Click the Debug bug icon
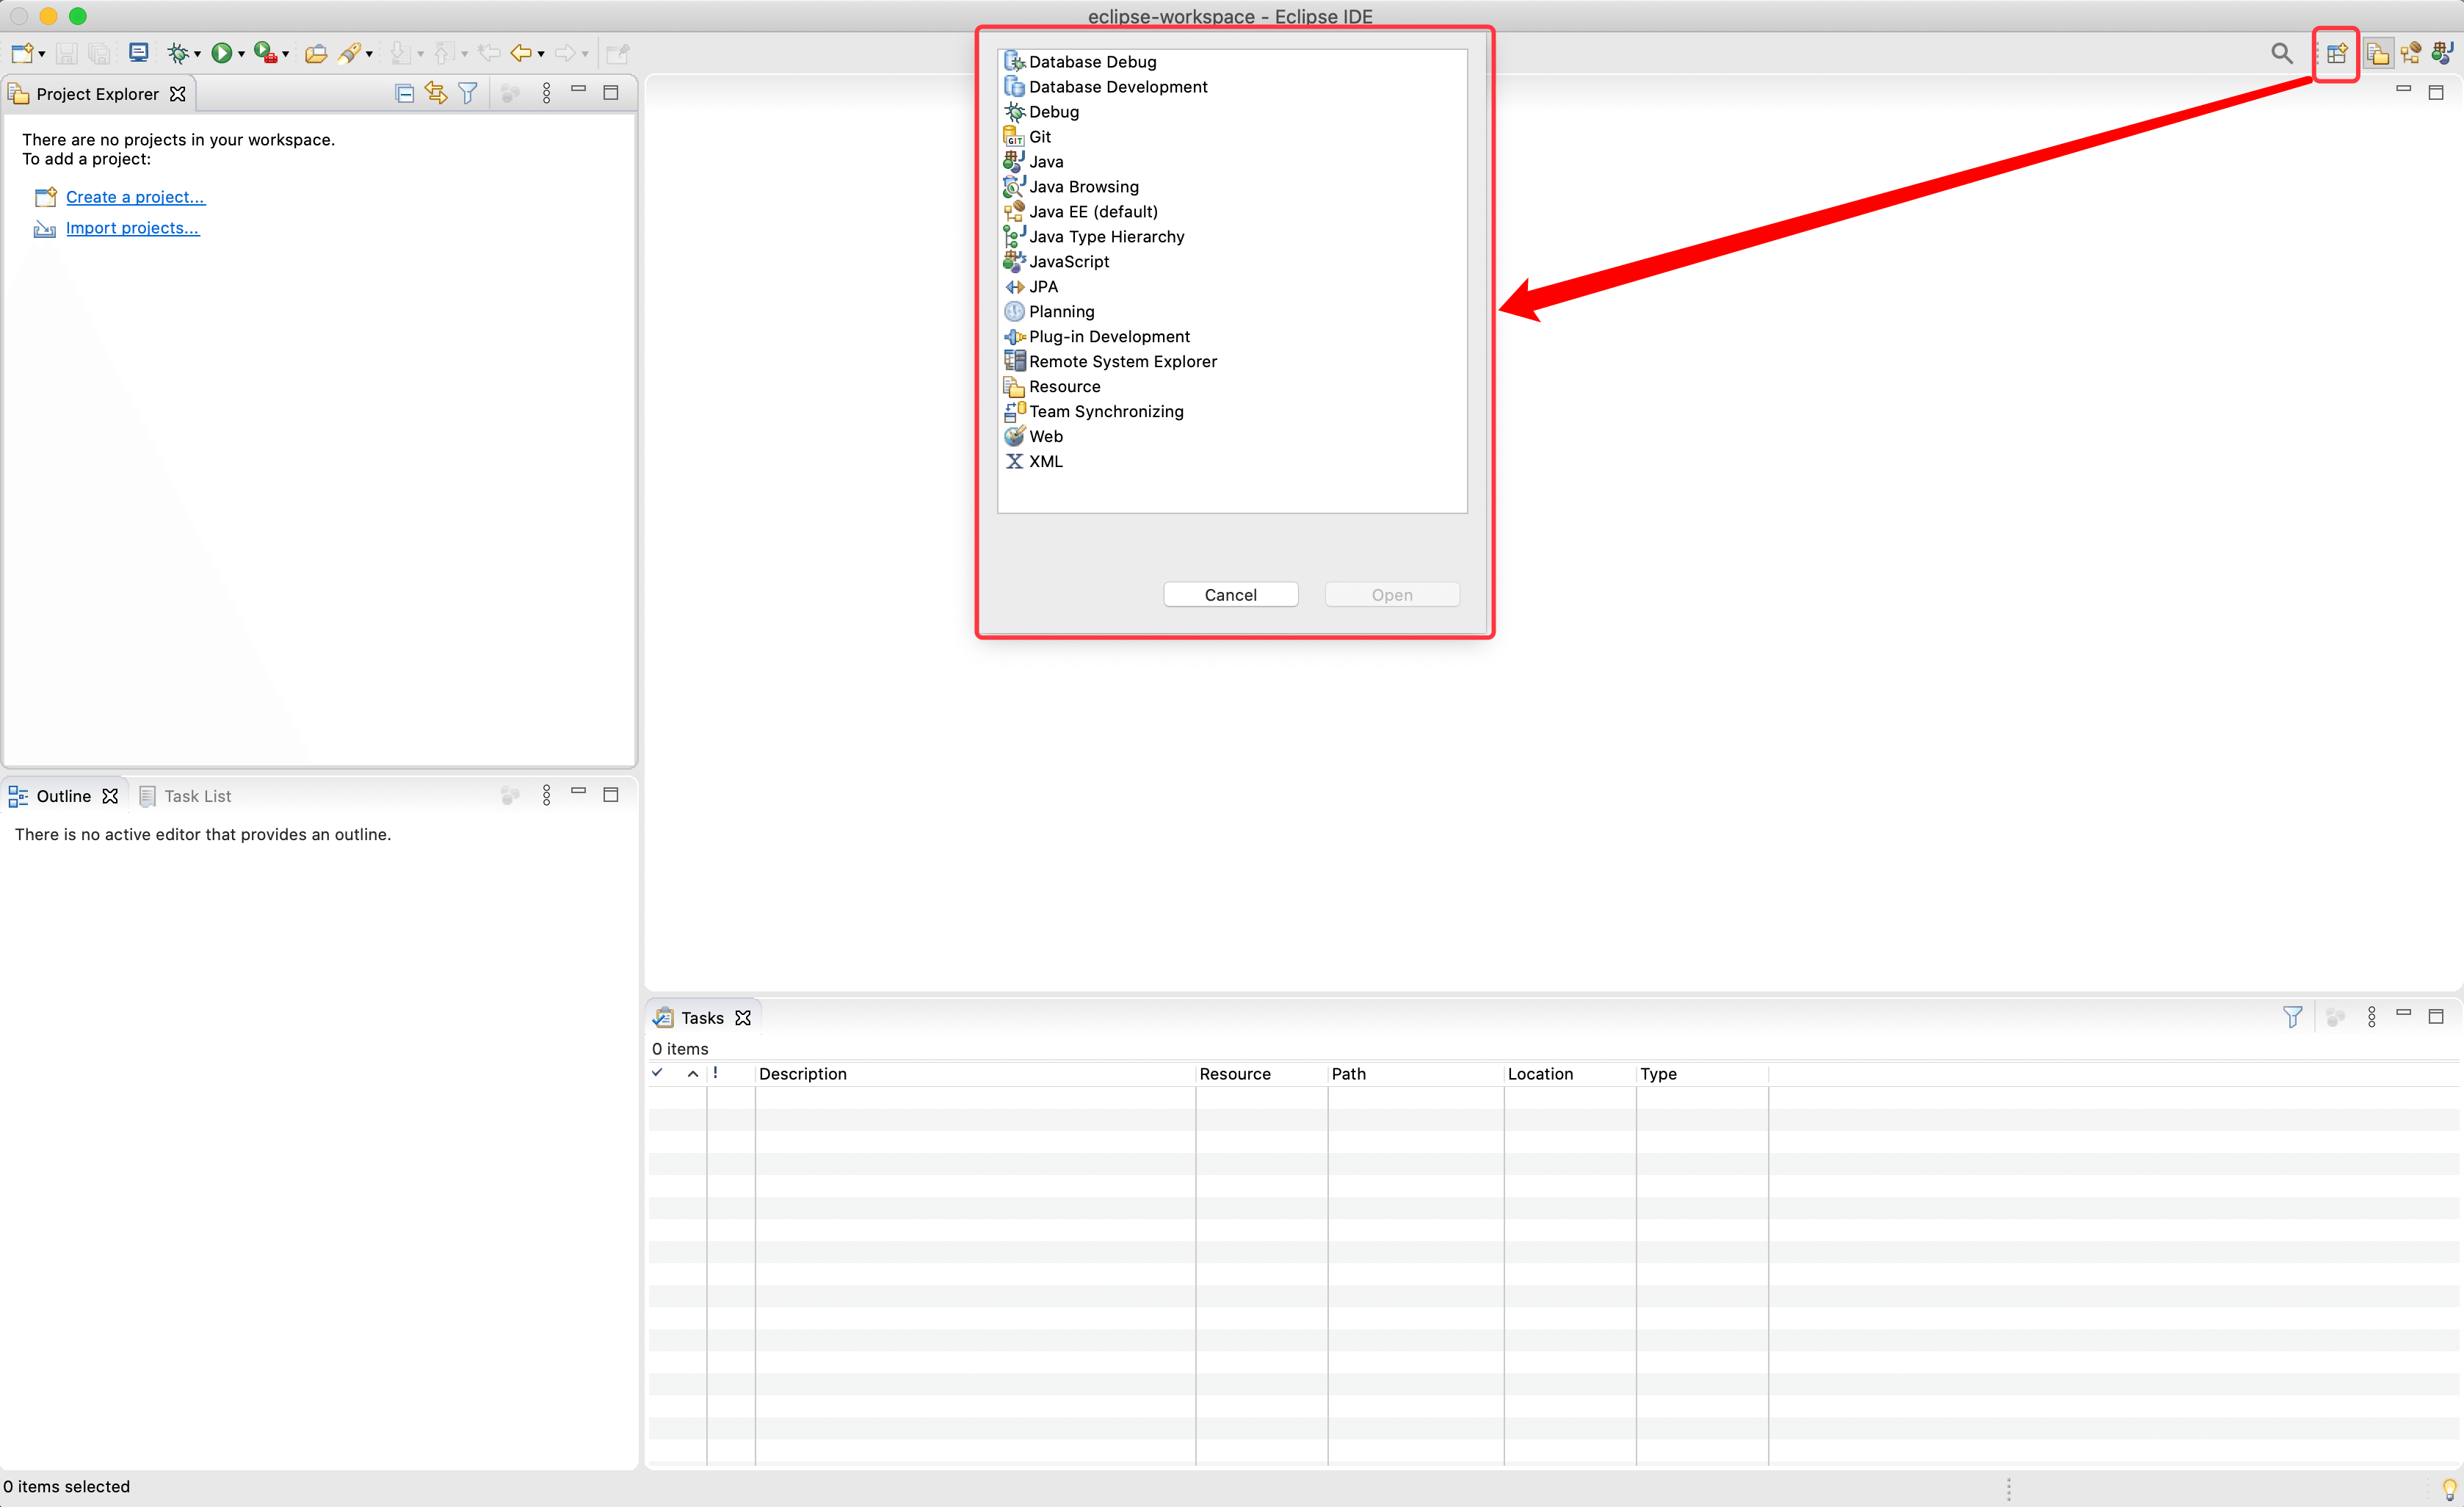Image resolution: width=2464 pixels, height=1507 pixels. click(x=178, y=53)
